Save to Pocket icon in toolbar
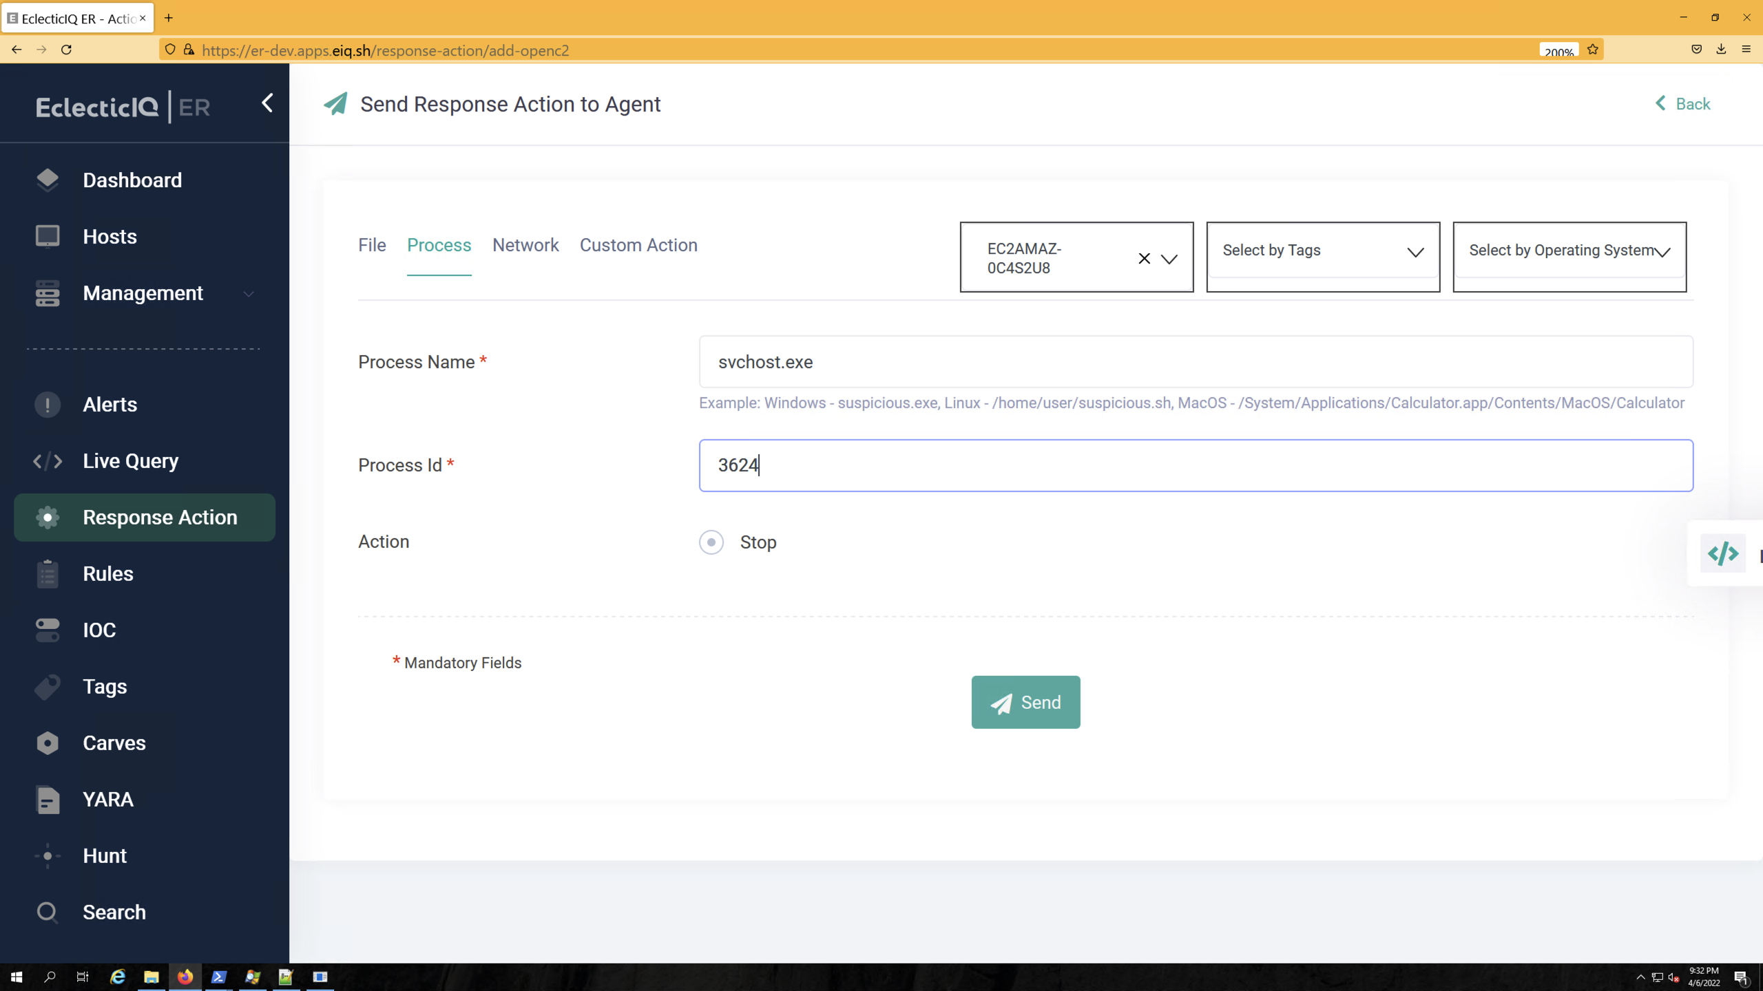This screenshot has width=1763, height=991. [x=1696, y=49]
